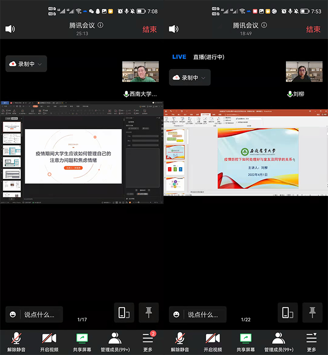The image size is (328, 355).
Task: Tap 刘柳's video thumbnail
Action: click(x=304, y=72)
